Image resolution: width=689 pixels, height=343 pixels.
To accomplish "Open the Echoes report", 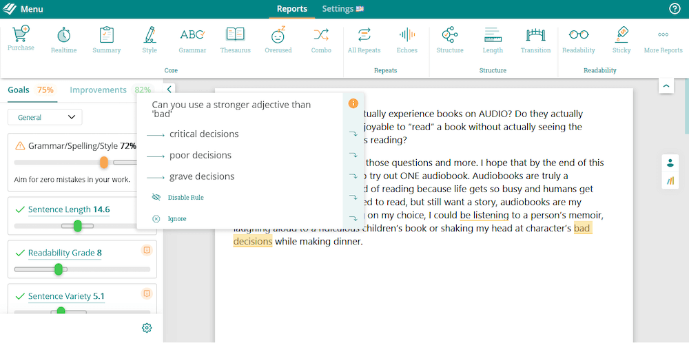I will [x=407, y=39].
